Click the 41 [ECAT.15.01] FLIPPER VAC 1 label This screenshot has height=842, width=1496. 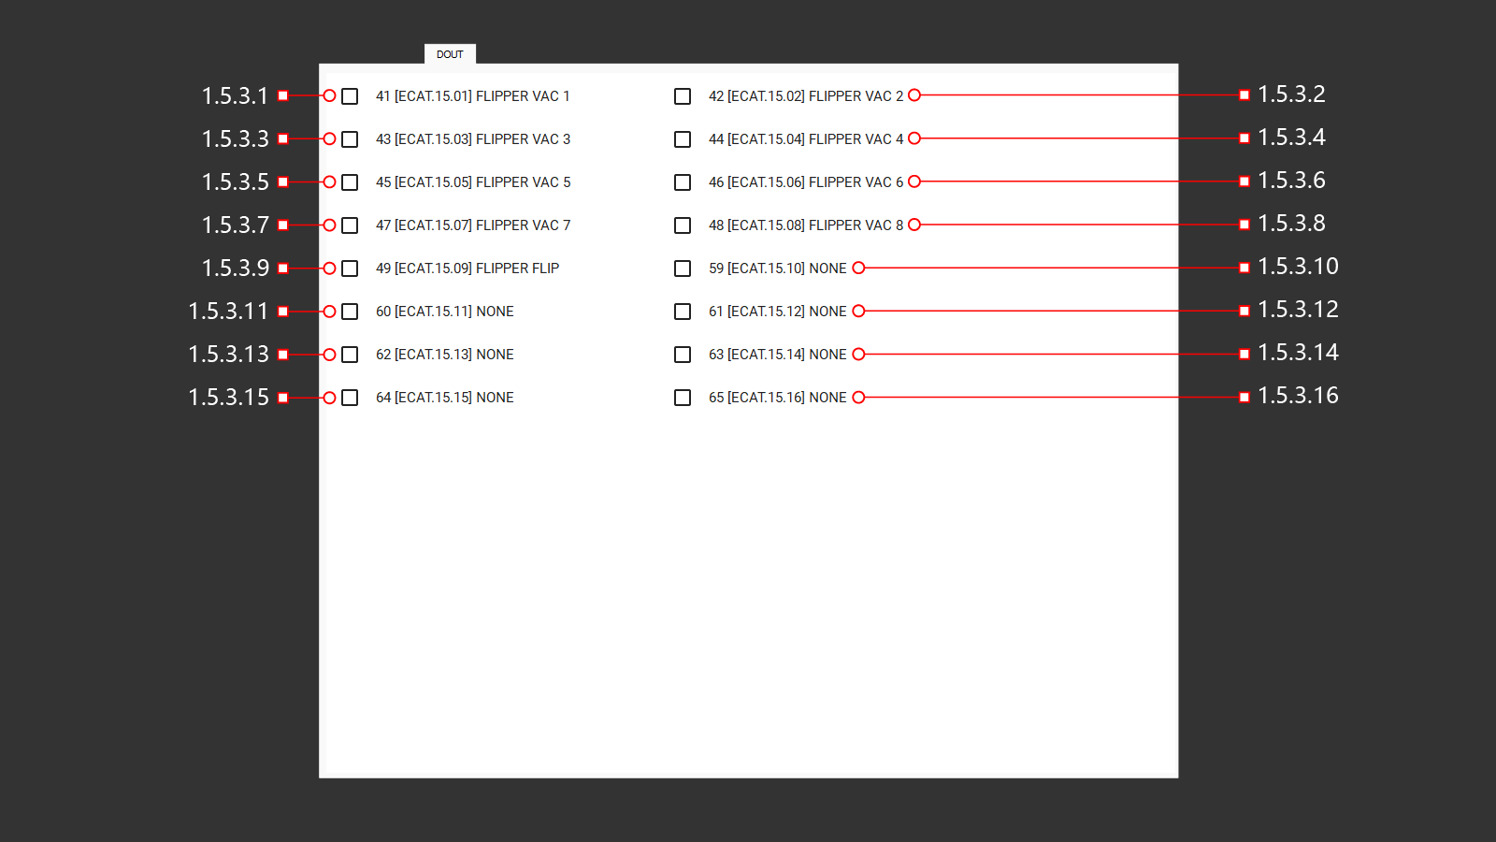coord(472,96)
